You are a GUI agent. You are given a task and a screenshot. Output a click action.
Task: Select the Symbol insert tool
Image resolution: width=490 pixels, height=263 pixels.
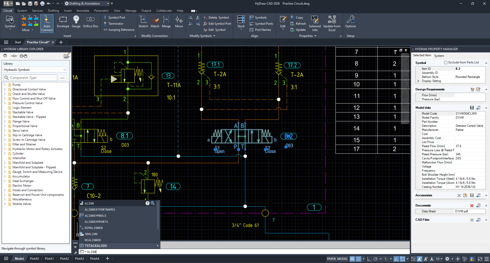[10, 23]
